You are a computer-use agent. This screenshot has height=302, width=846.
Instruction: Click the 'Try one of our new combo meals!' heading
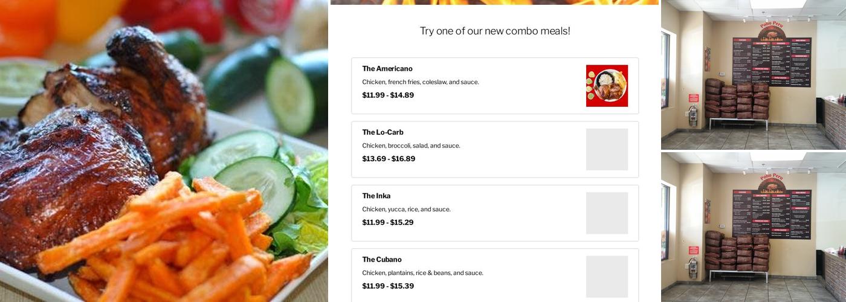(x=495, y=31)
